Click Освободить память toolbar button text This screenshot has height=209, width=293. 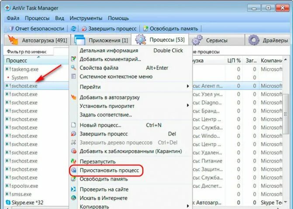tap(174, 29)
